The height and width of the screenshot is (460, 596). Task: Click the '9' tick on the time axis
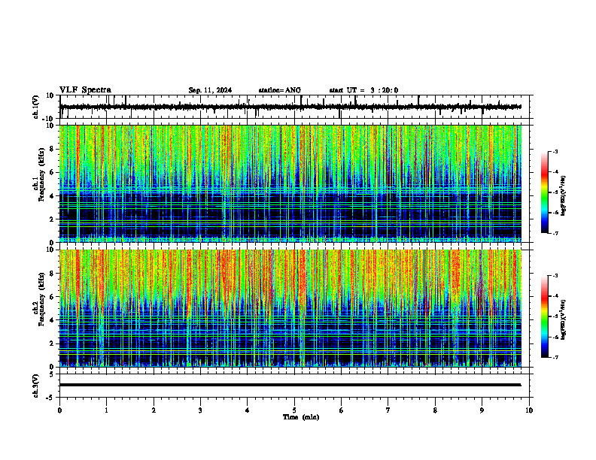point(482,410)
